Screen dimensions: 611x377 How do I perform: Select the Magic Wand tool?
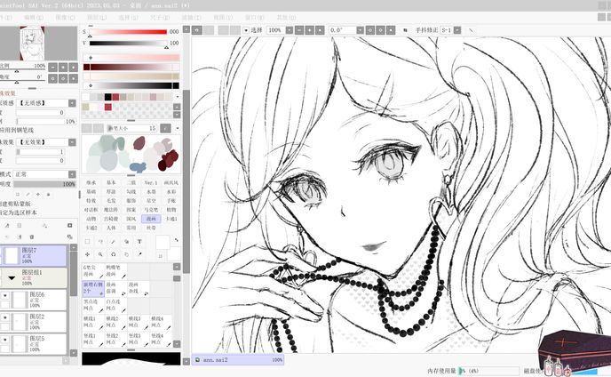(x=113, y=240)
